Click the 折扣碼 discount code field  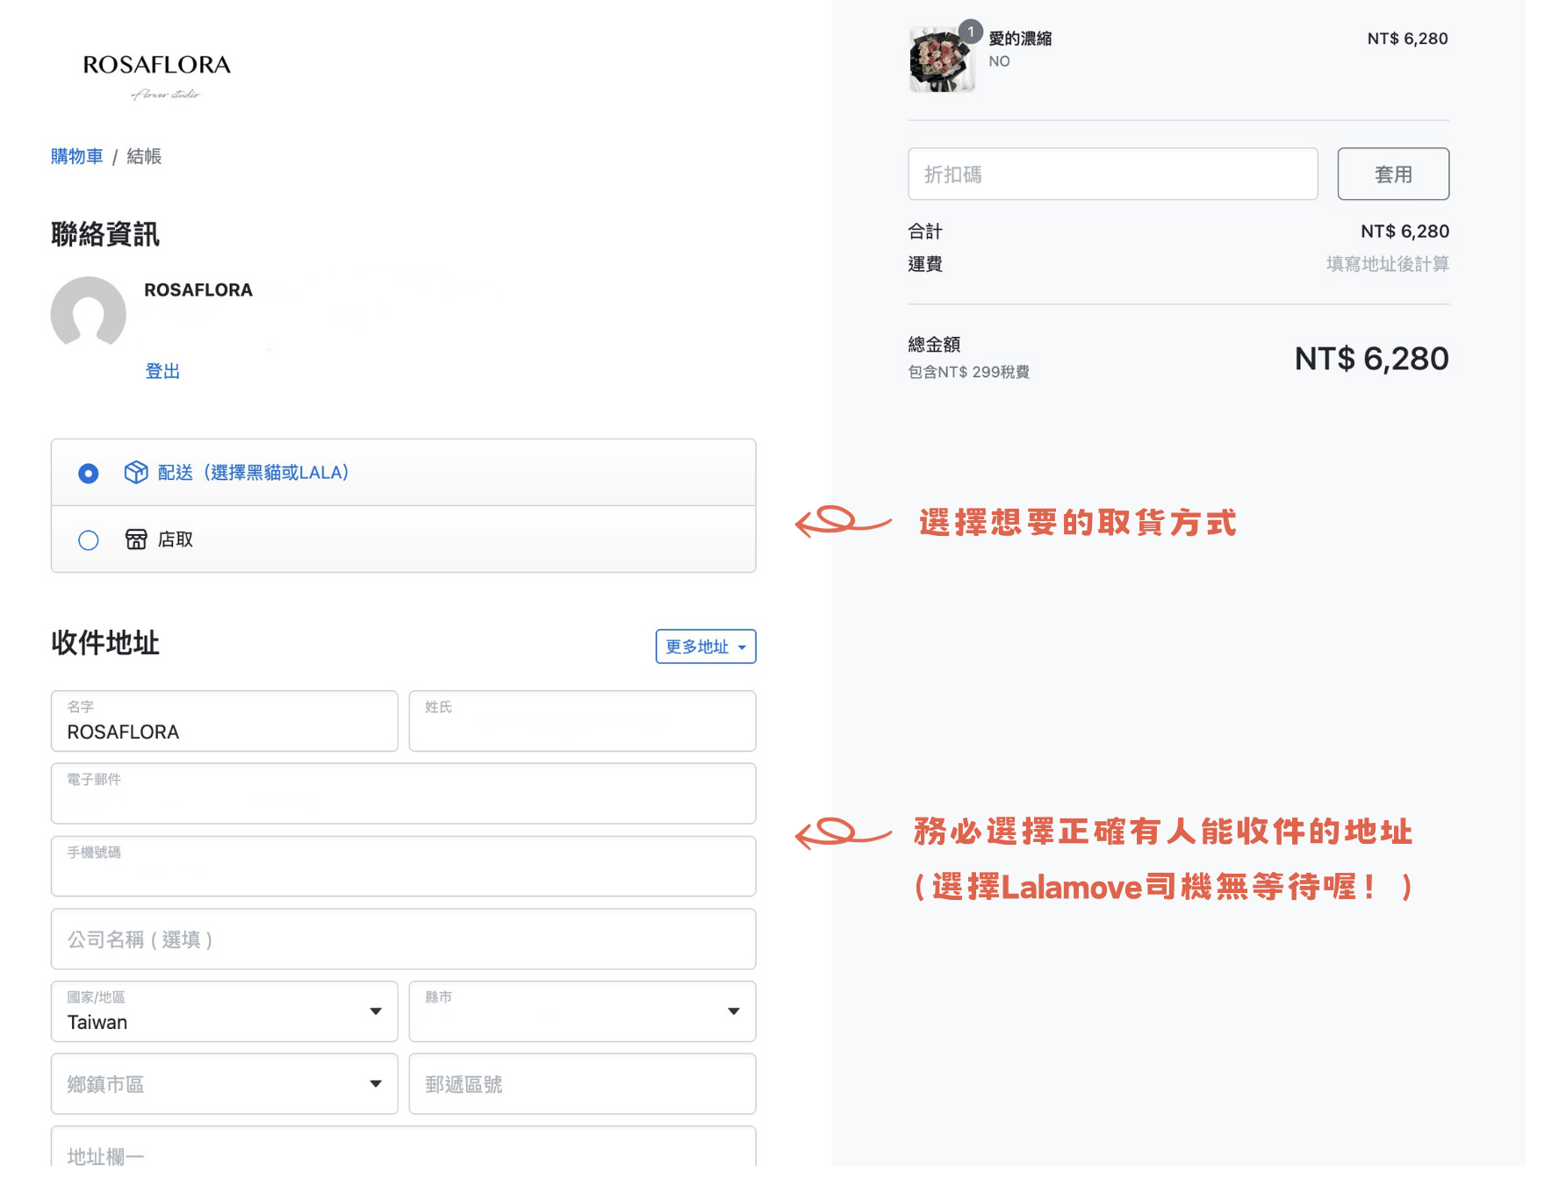(x=1112, y=175)
